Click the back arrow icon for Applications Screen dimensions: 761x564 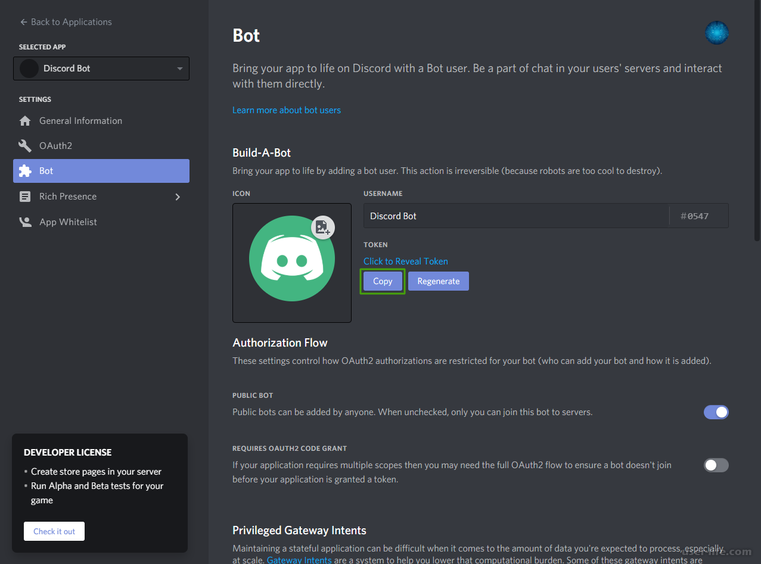(24, 22)
